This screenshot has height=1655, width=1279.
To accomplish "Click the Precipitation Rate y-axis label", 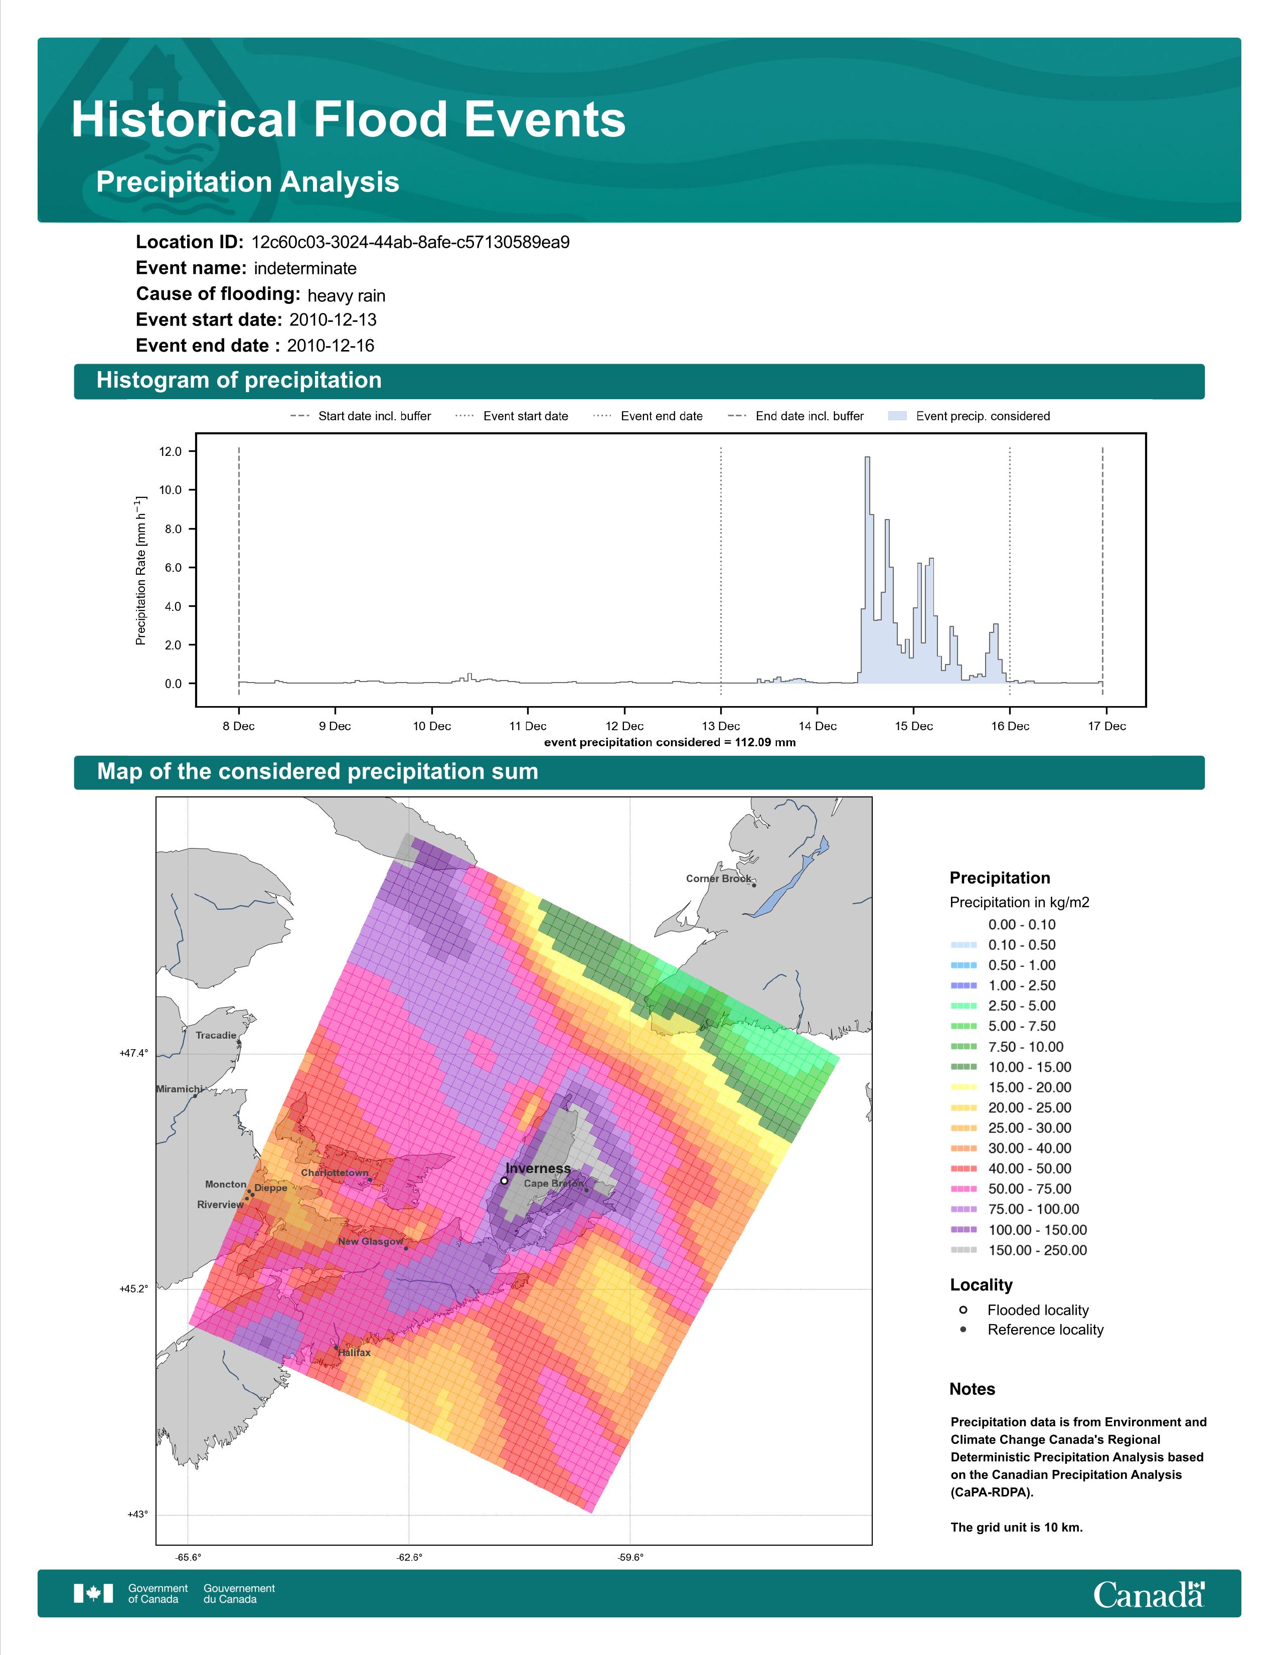I will [140, 571].
